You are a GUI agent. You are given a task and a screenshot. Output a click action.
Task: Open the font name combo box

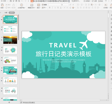coord(55,5)
